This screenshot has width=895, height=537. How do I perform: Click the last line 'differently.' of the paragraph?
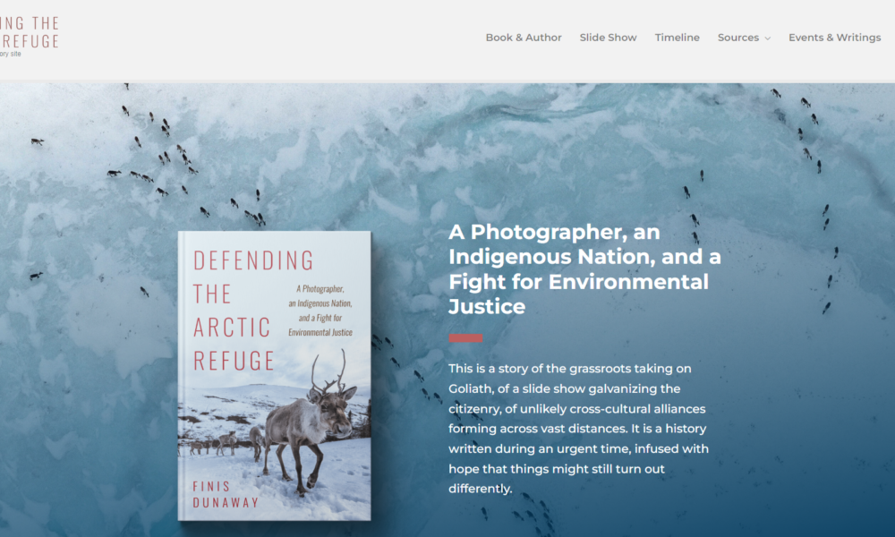pos(480,489)
